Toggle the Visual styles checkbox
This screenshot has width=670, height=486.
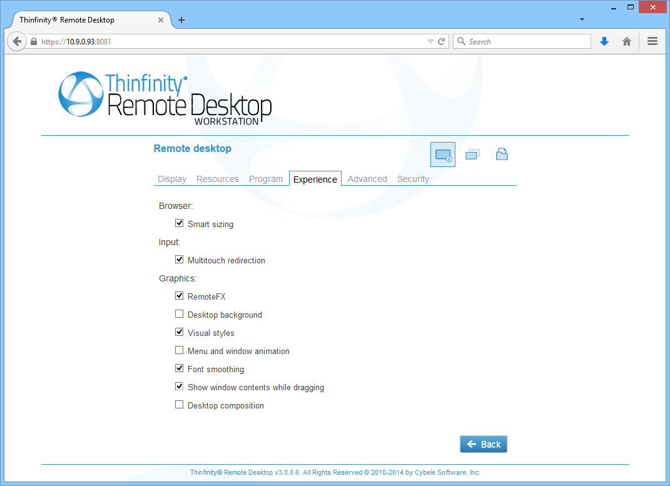click(179, 332)
